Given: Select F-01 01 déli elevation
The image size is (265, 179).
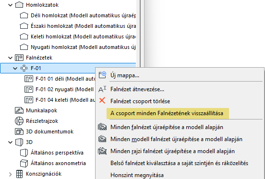Looking at the screenshot, I should coord(65,79).
